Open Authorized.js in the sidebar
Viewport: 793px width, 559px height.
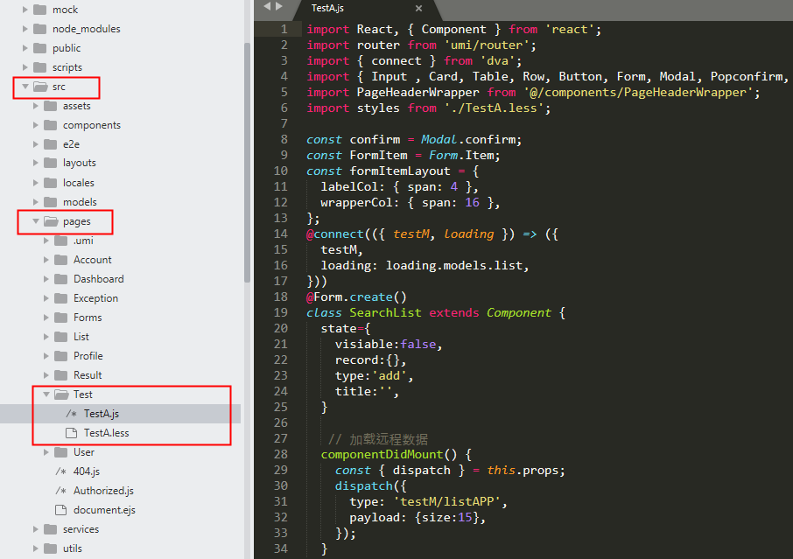tap(103, 490)
